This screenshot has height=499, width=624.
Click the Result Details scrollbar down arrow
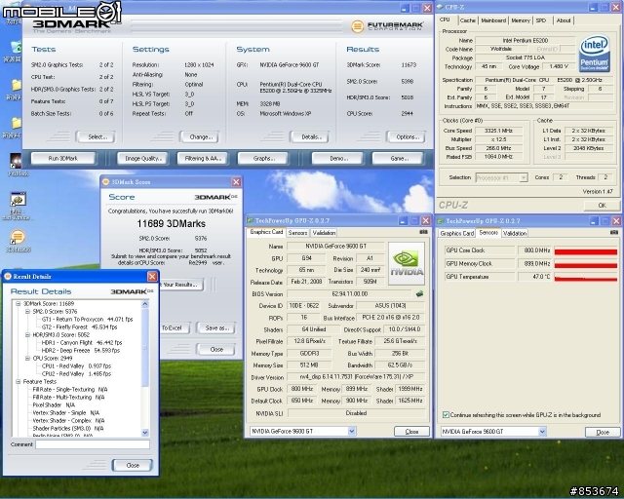click(145, 432)
